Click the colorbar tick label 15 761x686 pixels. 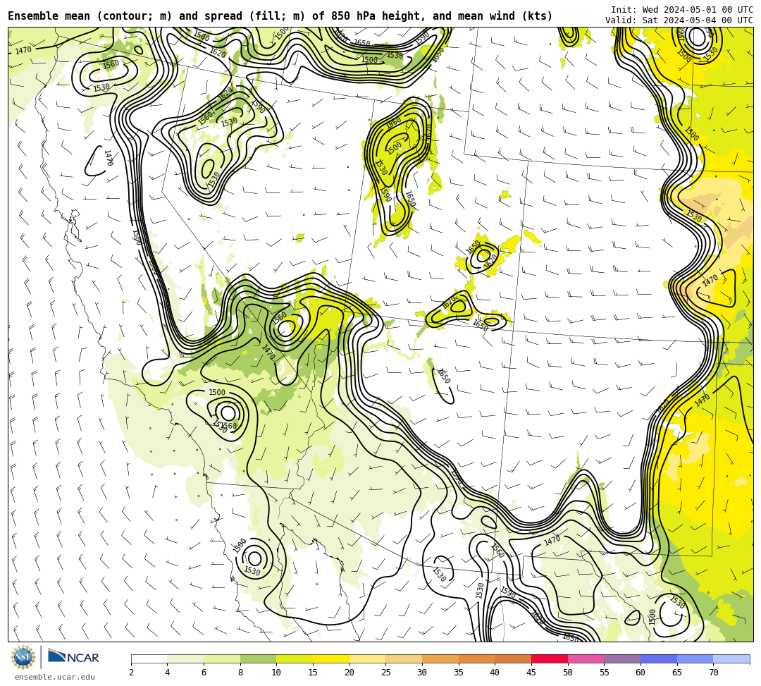(313, 673)
